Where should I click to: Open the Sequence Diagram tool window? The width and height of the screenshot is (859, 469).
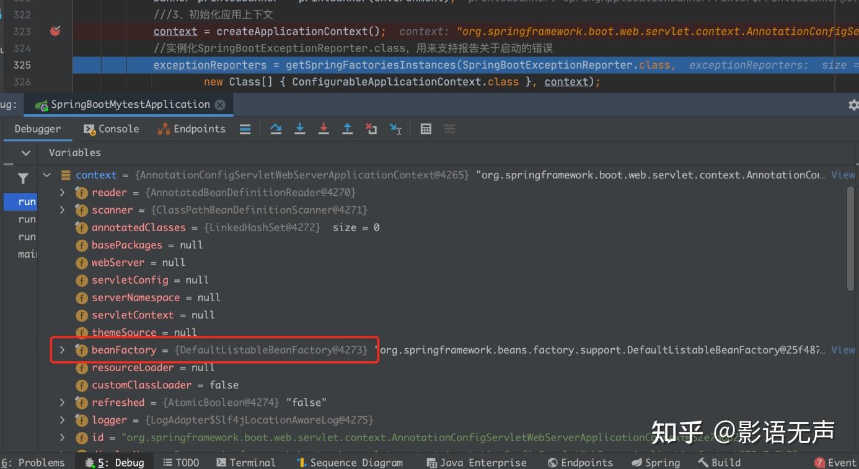(x=350, y=462)
